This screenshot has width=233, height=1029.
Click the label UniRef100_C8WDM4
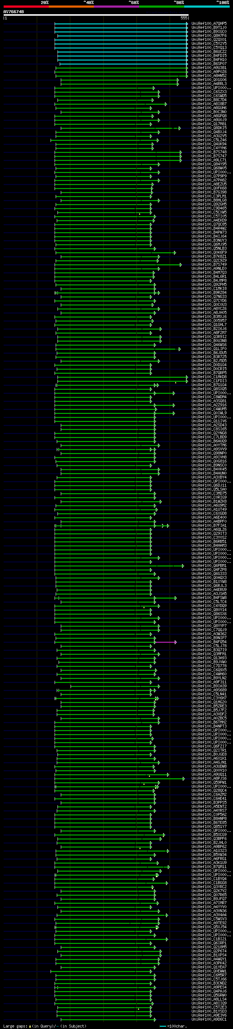[209, 398]
